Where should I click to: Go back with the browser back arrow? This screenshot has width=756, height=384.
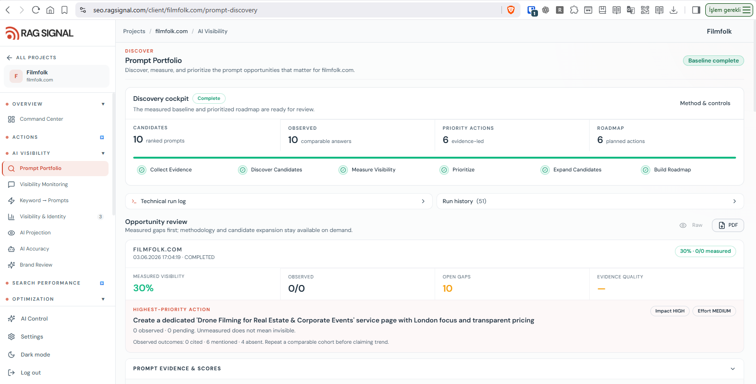(x=8, y=10)
